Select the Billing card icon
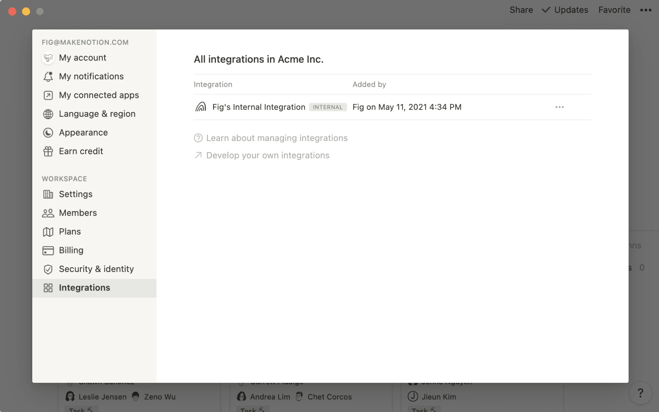Screen dimensions: 659x412 [x=48, y=250]
